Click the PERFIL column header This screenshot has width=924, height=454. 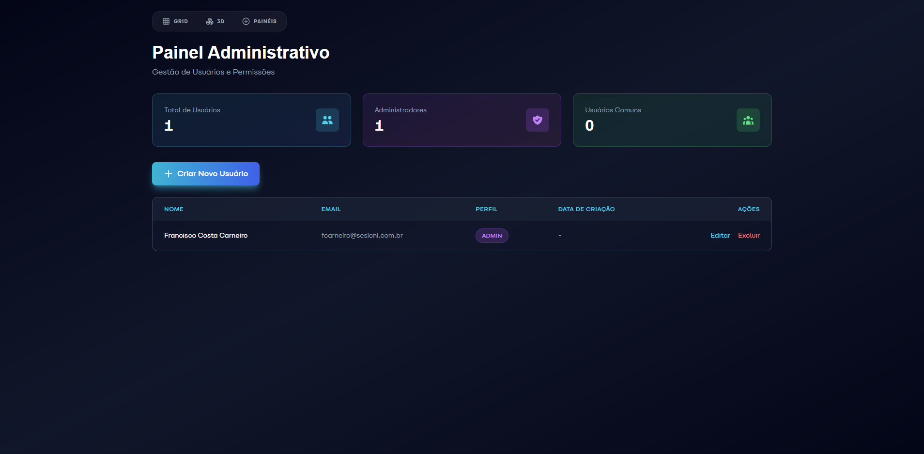pyautogui.click(x=486, y=209)
